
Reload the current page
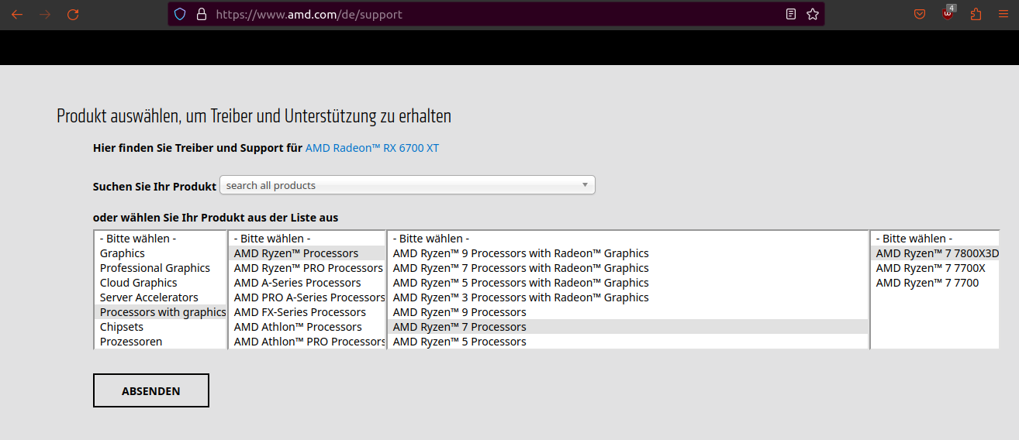tap(73, 14)
